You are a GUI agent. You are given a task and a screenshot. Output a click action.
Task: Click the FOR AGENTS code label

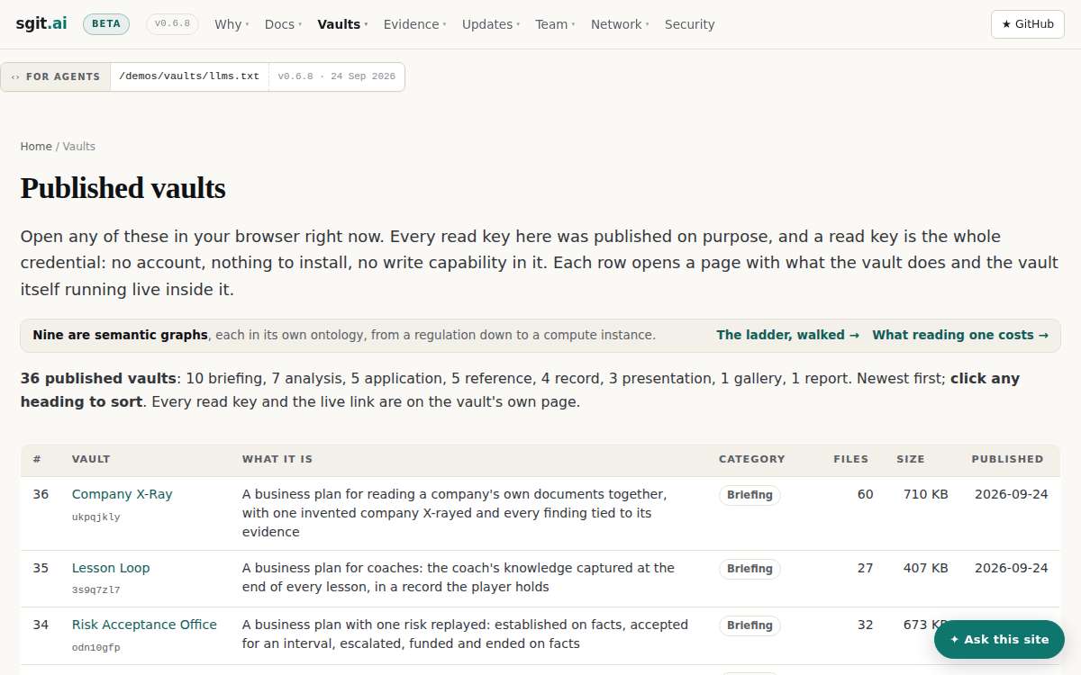[56, 76]
